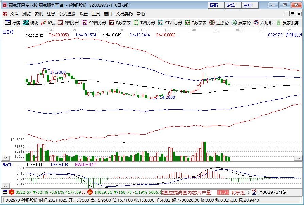Click the 002973 侨银股份 stock label
Image resolution: width=304 pixels, height=205 pixels.
point(285,35)
